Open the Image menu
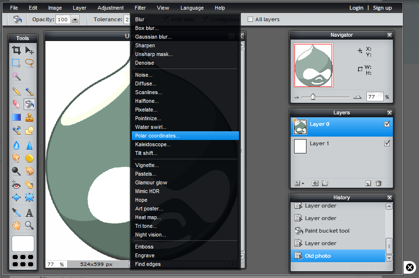Screen dimensions: 419x278 point(55,8)
